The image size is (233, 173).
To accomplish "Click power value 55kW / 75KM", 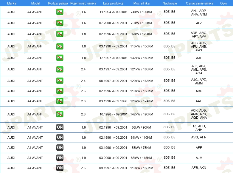I will coord(141,148).
